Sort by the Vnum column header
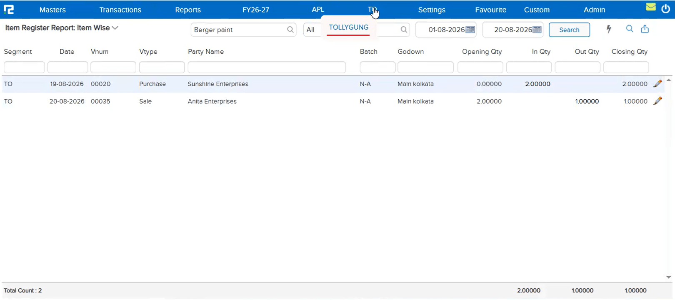This screenshot has width=675, height=300. [x=100, y=52]
